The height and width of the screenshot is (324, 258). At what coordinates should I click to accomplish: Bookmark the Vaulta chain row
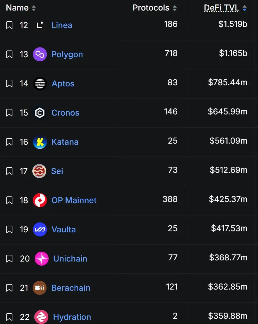click(x=9, y=229)
